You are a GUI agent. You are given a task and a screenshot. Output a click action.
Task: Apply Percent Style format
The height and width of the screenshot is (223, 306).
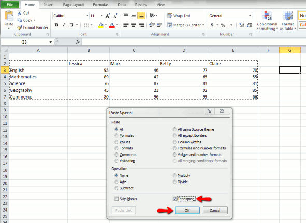pos(223,25)
